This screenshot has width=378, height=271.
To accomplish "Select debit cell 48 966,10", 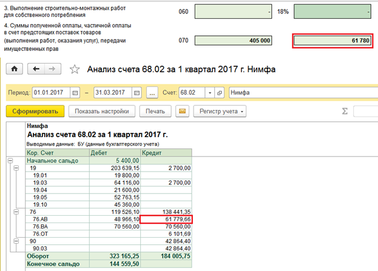I will 115,219.
